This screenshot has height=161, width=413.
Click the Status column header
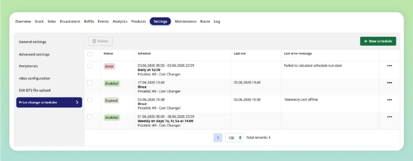pyautogui.click(x=108, y=54)
